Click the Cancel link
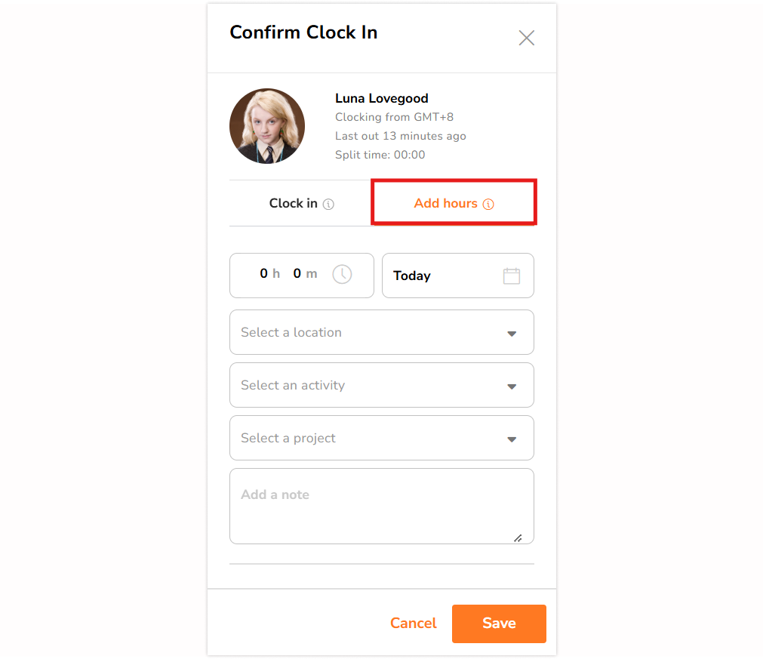The image size is (763, 659). (x=413, y=624)
